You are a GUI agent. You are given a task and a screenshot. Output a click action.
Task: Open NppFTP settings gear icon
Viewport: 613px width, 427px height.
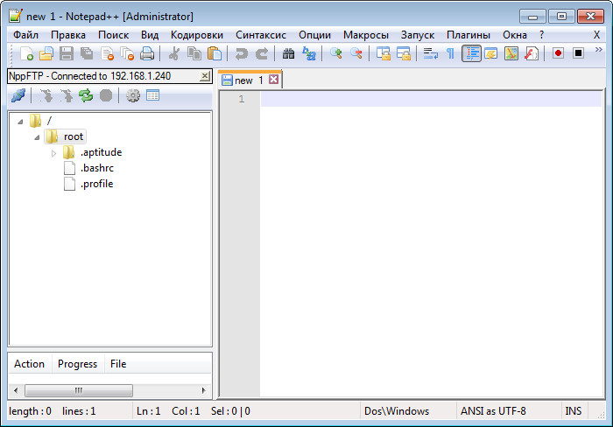(133, 95)
